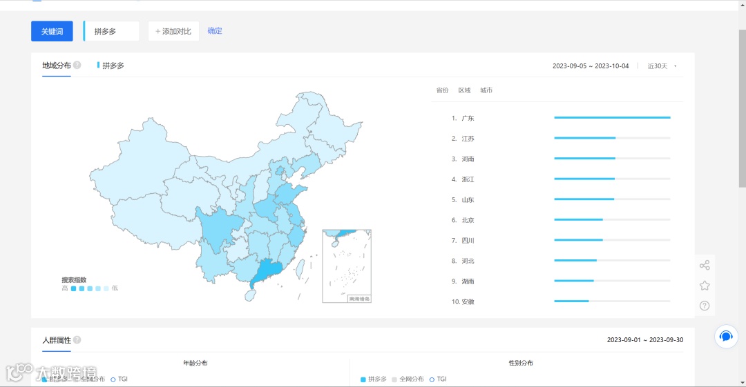The height and width of the screenshot is (387, 746).
Task: Toggle 拼多多 legend under 性别分布
Action: (x=374, y=379)
